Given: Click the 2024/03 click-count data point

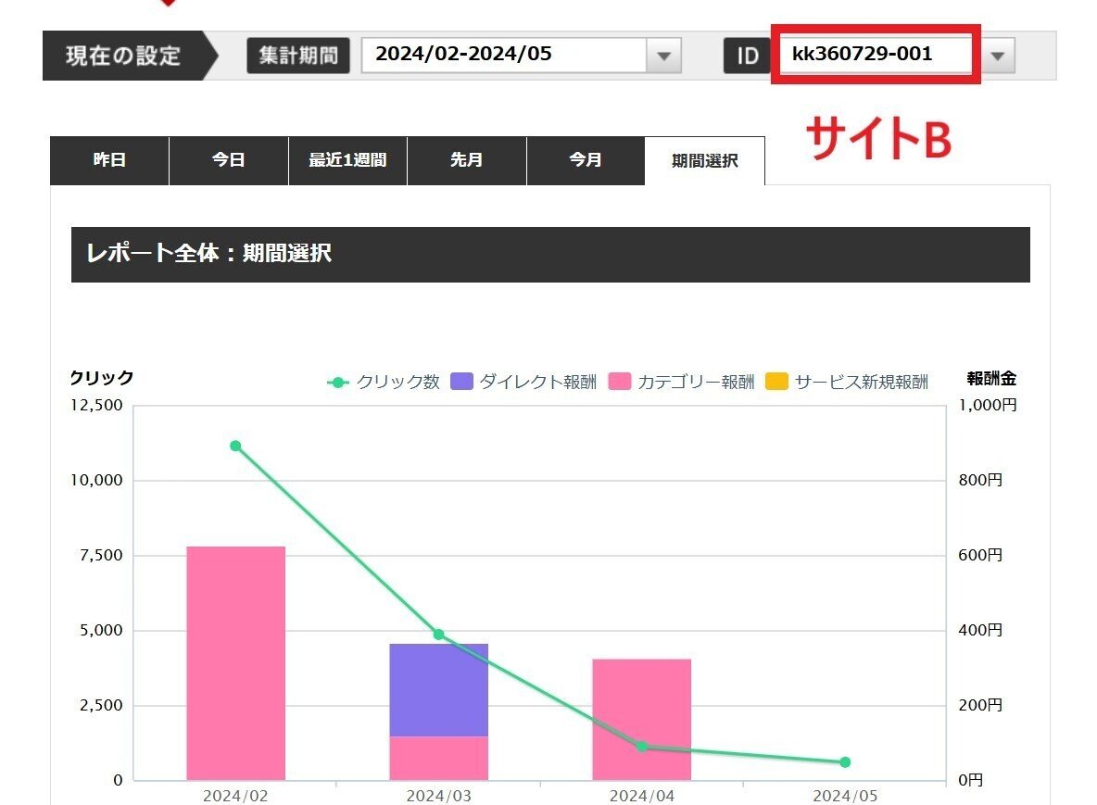Looking at the screenshot, I should [438, 635].
